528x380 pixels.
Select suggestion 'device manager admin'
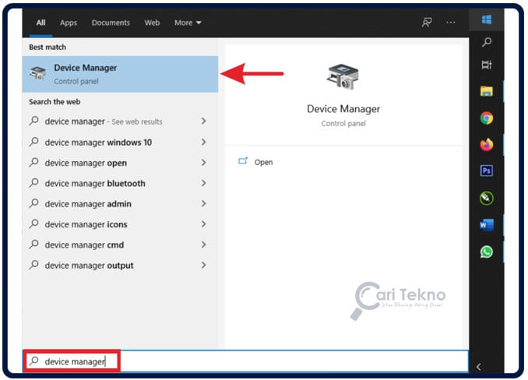tap(120, 204)
